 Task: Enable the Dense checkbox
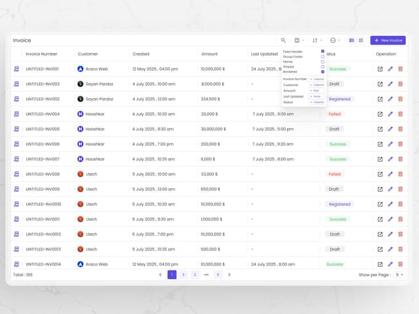pos(323,61)
